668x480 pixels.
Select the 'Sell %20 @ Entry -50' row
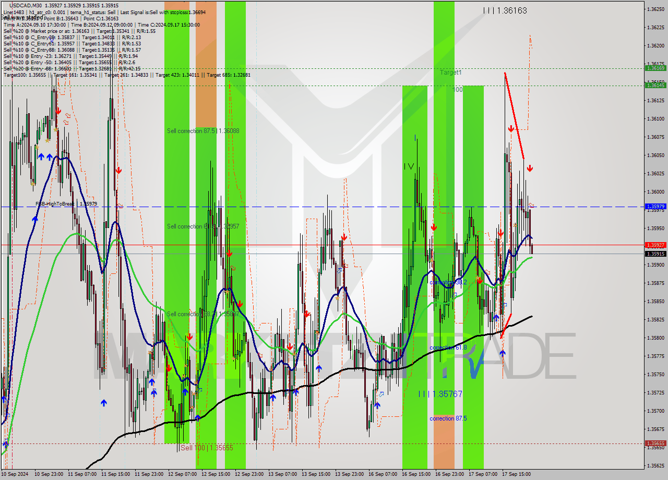click(x=69, y=62)
